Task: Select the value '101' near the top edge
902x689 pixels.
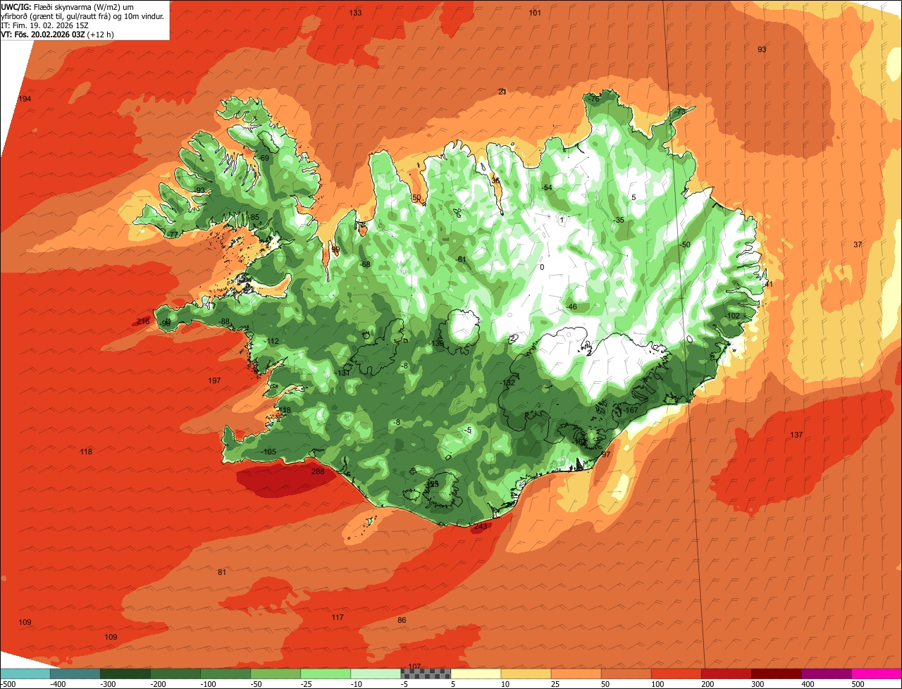Action: point(535,13)
